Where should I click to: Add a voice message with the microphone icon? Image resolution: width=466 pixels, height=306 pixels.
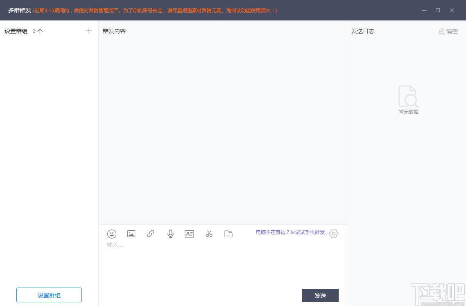(x=170, y=234)
